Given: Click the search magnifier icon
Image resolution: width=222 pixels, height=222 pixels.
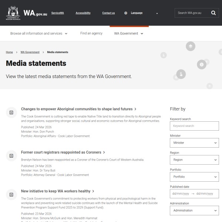Looking at the screenshot, I should pyautogui.click(x=213, y=13).
